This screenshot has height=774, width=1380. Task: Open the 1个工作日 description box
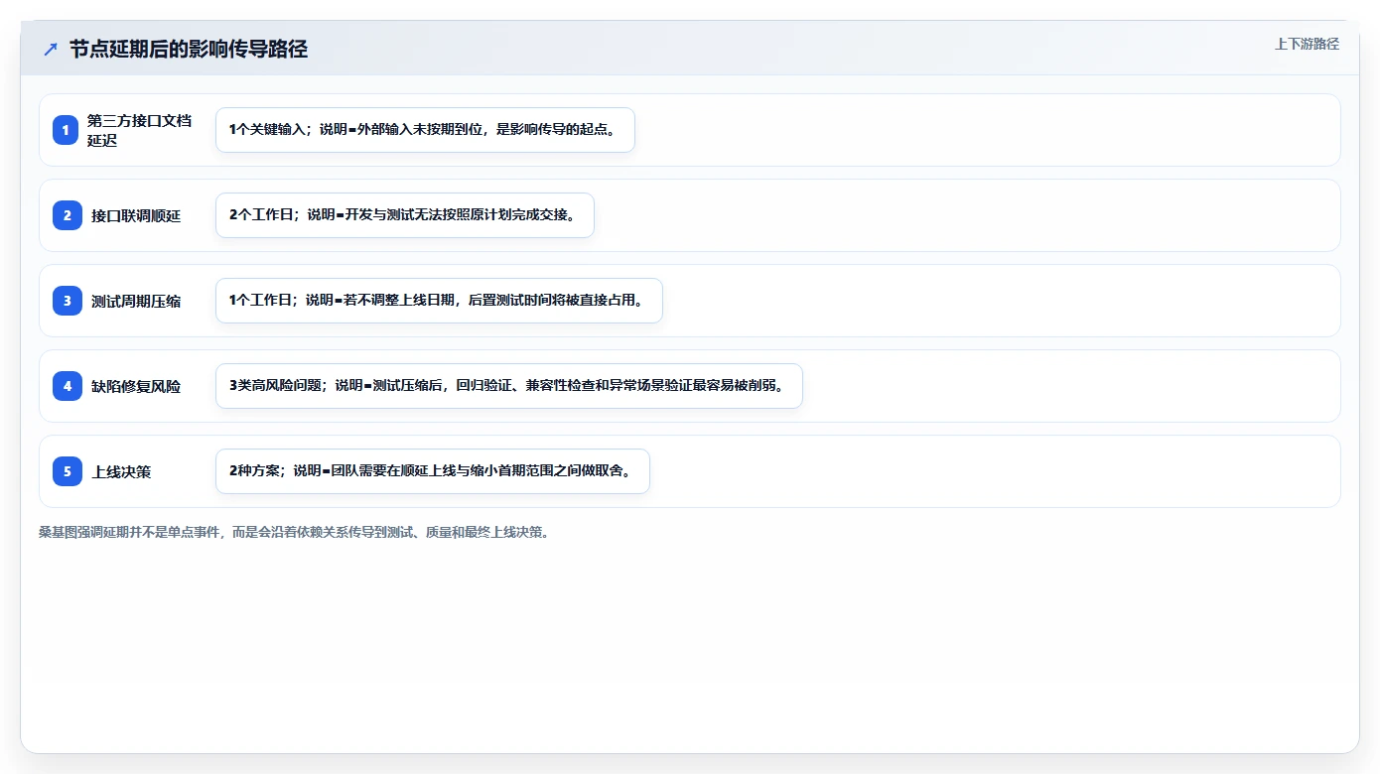point(439,301)
